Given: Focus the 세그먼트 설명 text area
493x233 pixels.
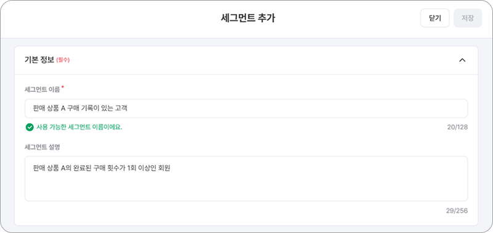Looking at the screenshot, I should (x=246, y=179).
